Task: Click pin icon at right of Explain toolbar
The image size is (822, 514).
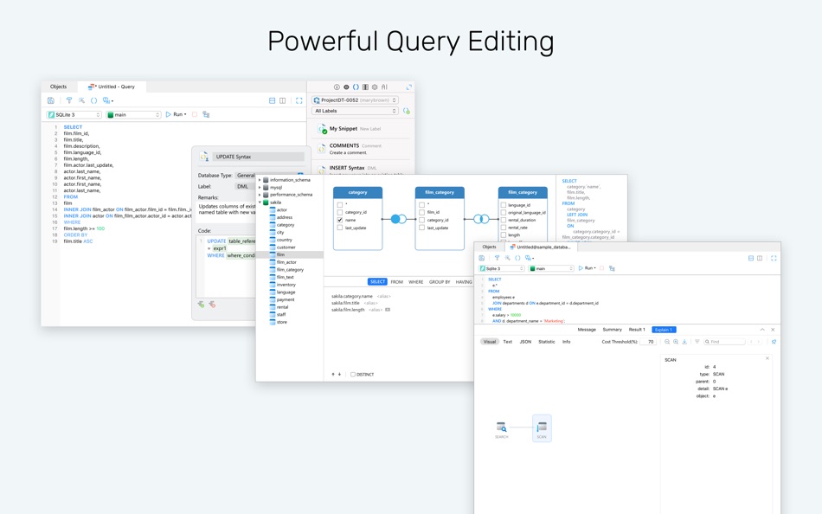Action: pos(774,342)
